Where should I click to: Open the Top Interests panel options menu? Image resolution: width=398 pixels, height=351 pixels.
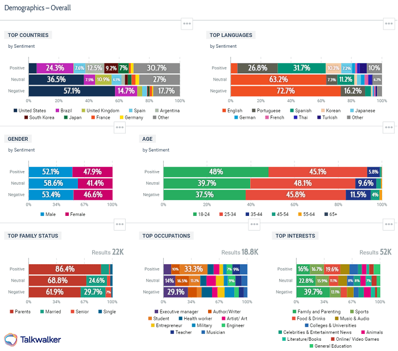point(389,224)
